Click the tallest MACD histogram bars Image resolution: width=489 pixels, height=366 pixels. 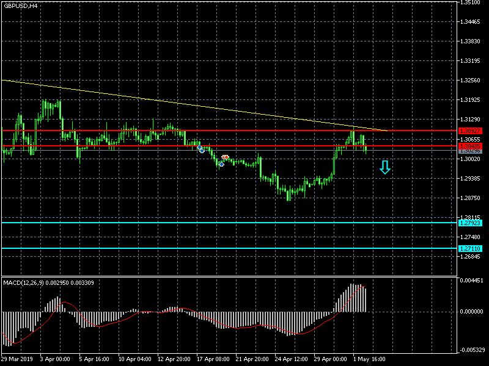point(355,298)
